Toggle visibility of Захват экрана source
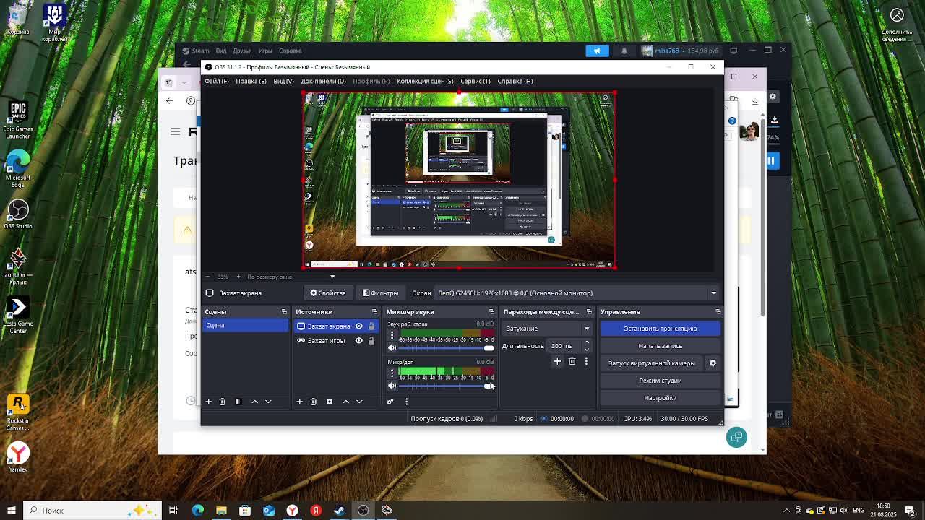 (x=359, y=326)
